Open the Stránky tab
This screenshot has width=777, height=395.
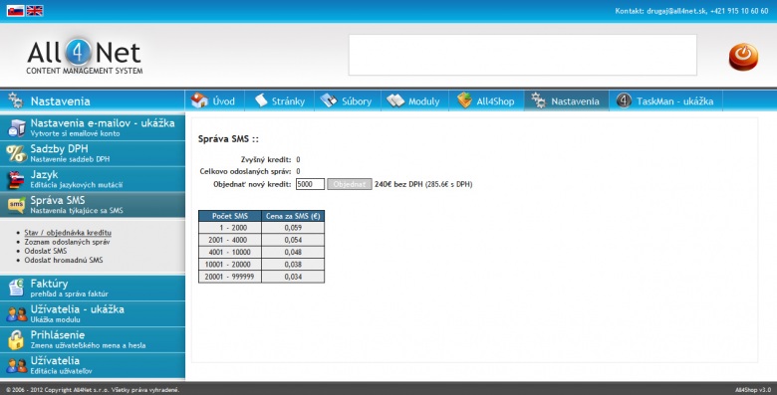[x=280, y=100]
